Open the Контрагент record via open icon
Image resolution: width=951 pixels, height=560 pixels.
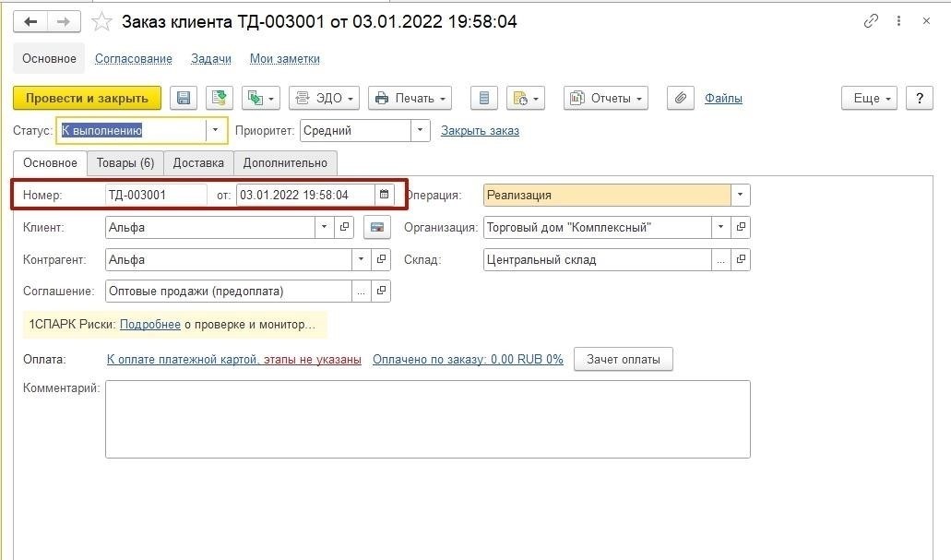click(381, 259)
